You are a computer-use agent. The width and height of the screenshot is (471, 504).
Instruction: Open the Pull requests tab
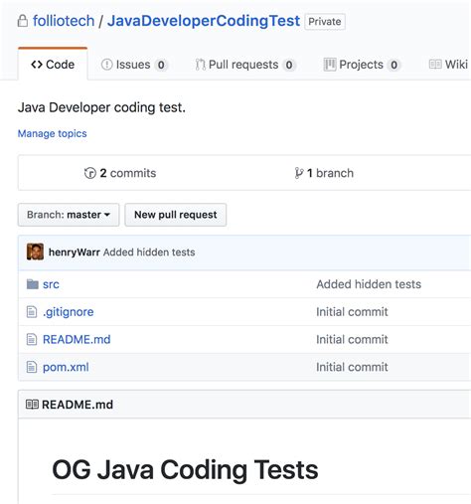click(x=245, y=65)
